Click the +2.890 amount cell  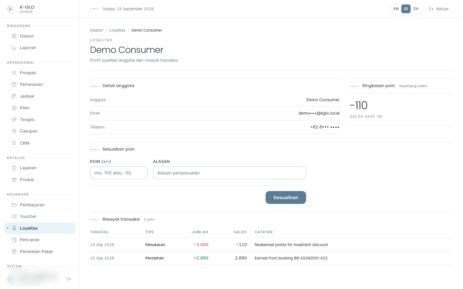201,258
